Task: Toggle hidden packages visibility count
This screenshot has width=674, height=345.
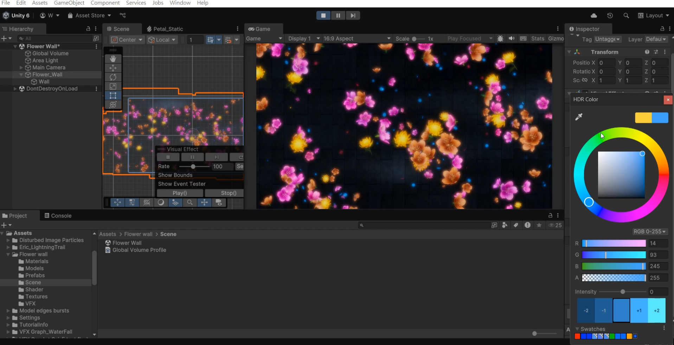Action: 556,225
